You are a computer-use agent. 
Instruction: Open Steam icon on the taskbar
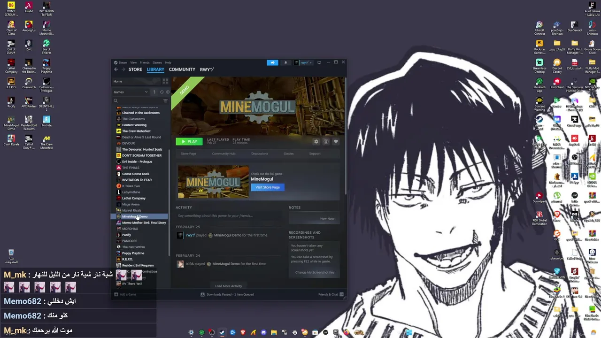[222, 332]
